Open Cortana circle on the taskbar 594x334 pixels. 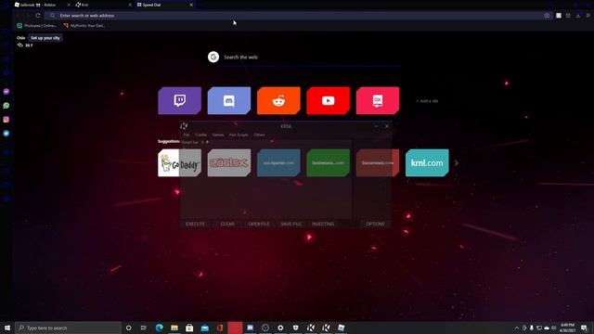click(x=128, y=328)
